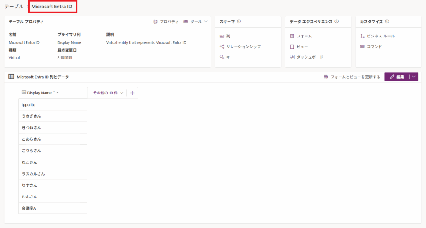The width and height of the screenshot is (426, 228).
Task: Click the info icon next to カスタマイズ
Action: [x=387, y=22]
